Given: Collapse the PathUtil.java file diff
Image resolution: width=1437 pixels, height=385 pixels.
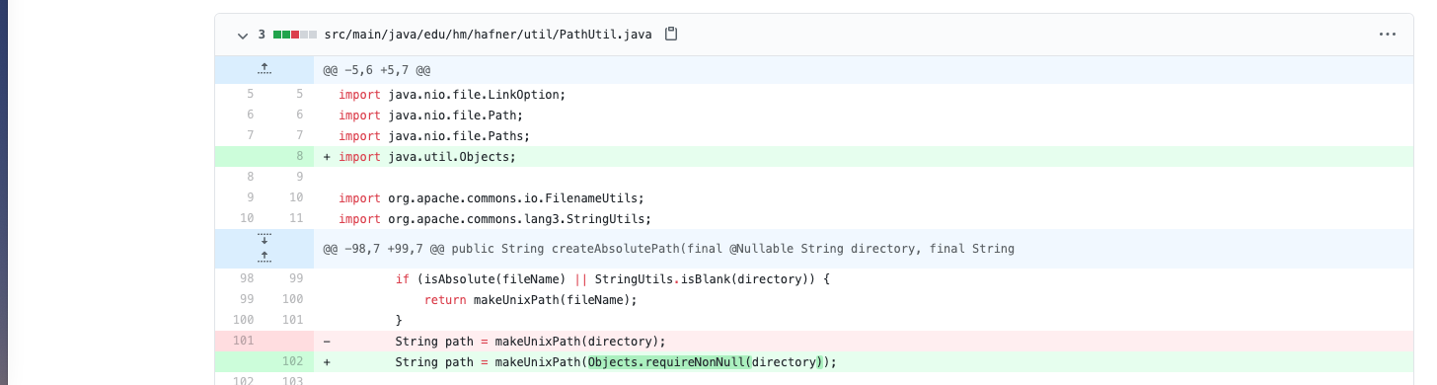Looking at the screenshot, I should 243,35.
